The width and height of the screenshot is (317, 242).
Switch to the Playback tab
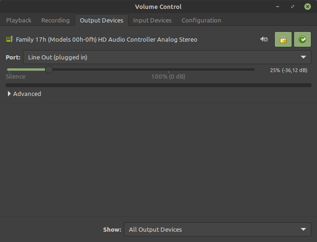tap(19, 20)
